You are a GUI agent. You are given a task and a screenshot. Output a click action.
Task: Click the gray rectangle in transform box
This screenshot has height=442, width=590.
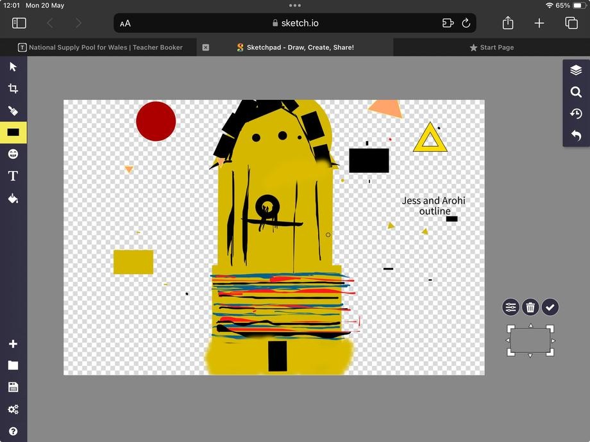coord(530,341)
